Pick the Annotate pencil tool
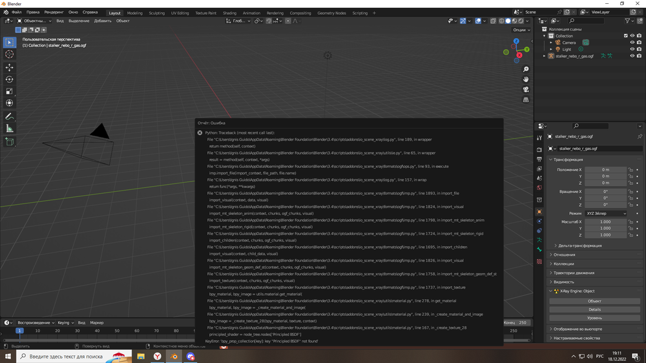646x363 pixels. click(x=10, y=117)
